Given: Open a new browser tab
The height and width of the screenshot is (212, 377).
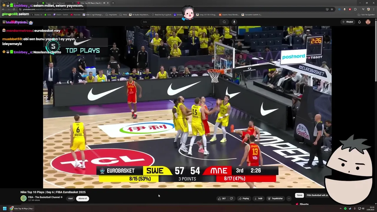Looking at the screenshot, I should (113, 3).
